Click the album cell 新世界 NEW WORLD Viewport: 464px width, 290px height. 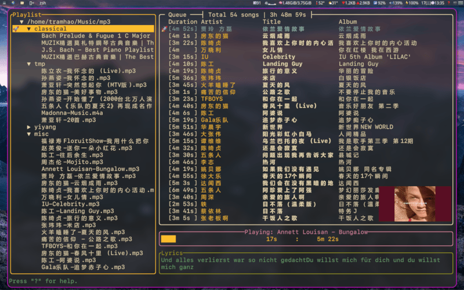coord(366,127)
